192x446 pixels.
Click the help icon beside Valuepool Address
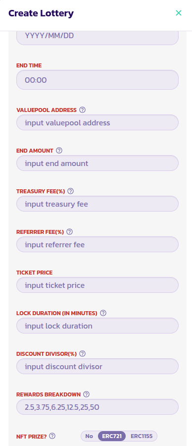tap(82, 110)
